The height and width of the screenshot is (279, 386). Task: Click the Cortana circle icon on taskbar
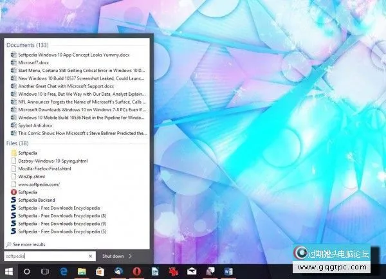tap(26, 272)
